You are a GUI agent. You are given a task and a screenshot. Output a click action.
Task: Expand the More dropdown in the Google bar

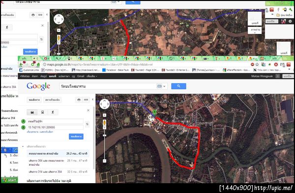(92, 76)
